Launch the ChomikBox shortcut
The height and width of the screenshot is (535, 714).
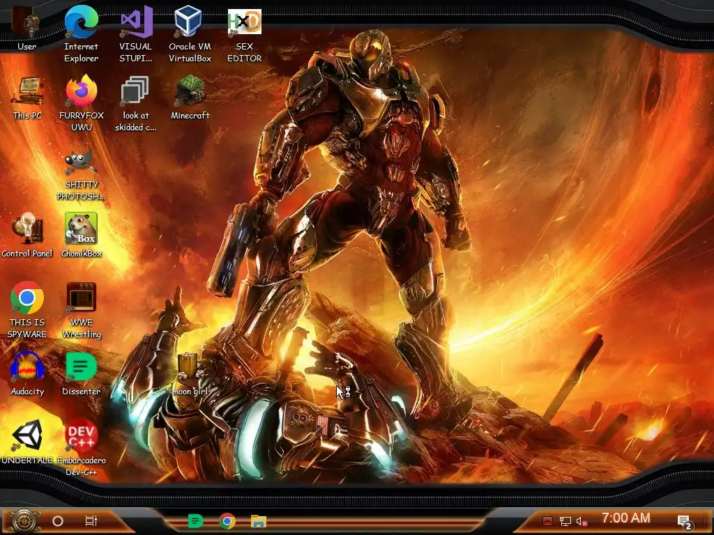tap(81, 235)
